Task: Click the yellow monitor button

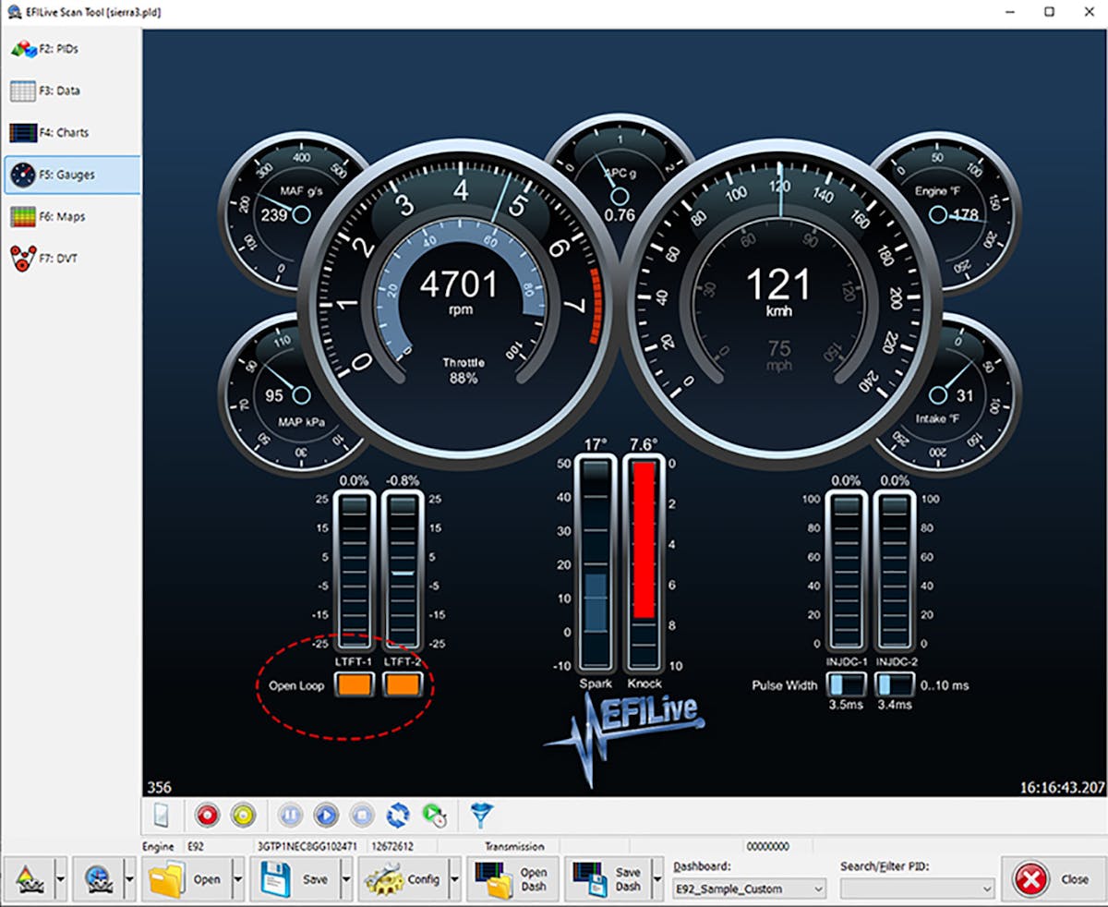Action: tap(242, 815)
